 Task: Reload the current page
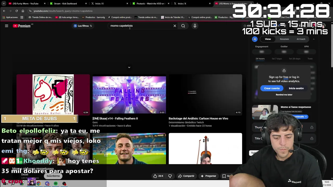tap(17, 11)
